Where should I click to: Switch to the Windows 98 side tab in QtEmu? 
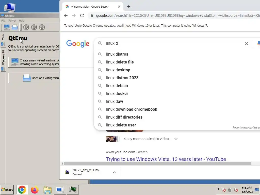coord(3,60)
